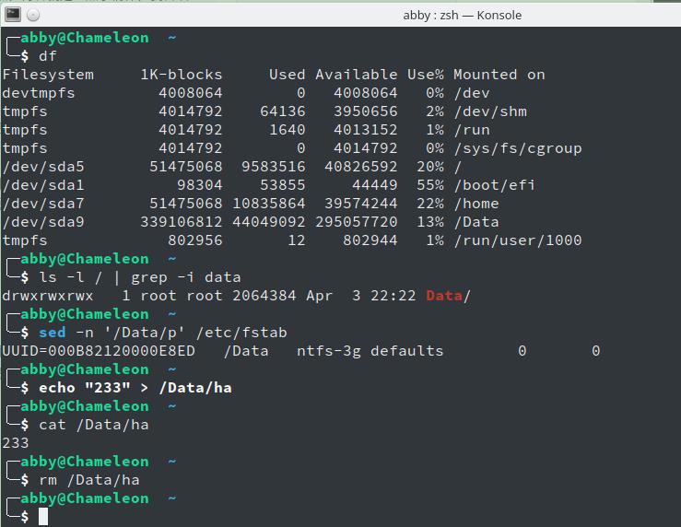Viewport: 681px width, 527px height.
Task: Click the red 'Data' directory name
Action: pyautogui.click(x=443, y=296)
